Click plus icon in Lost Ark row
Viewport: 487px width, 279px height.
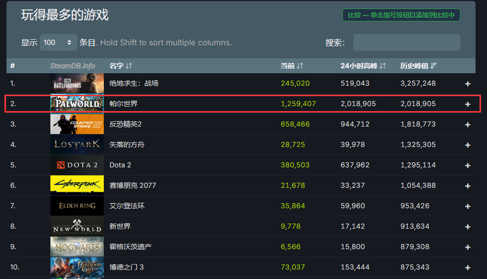click(x=468, y=145)
